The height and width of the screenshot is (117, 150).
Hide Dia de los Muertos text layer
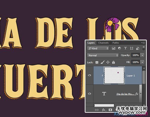(89, 93)
